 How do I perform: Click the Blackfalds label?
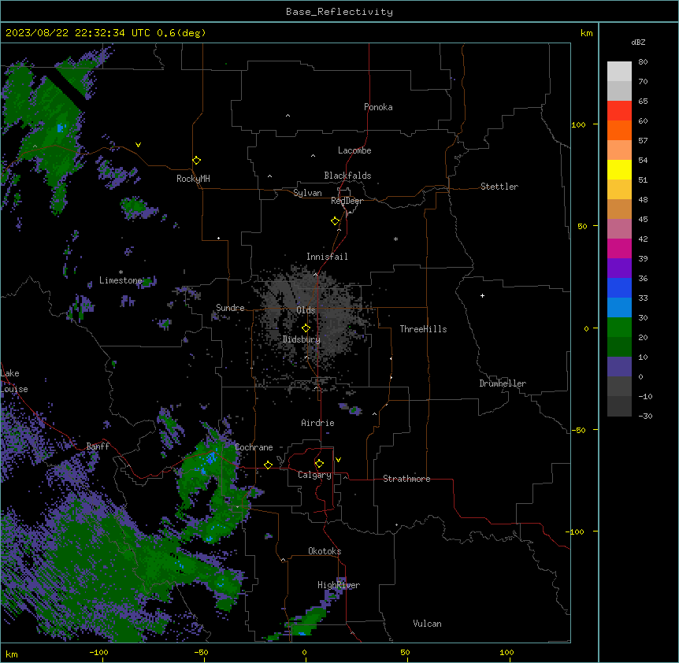click(347, 176)
